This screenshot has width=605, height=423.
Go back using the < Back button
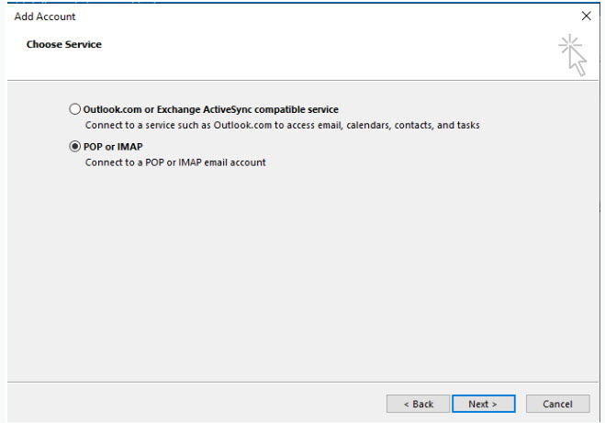(418, 404)
